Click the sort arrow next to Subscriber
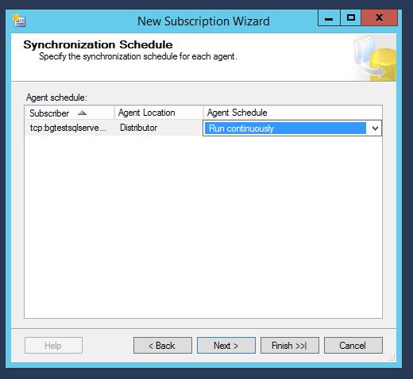This screenshot has height=379, width=413. click(83, 113)
